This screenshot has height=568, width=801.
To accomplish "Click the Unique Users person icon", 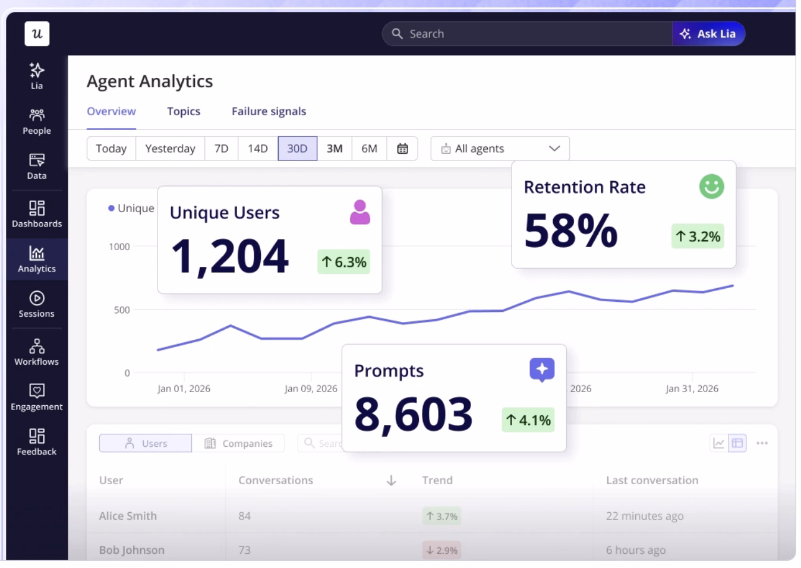I will point(360,212).
